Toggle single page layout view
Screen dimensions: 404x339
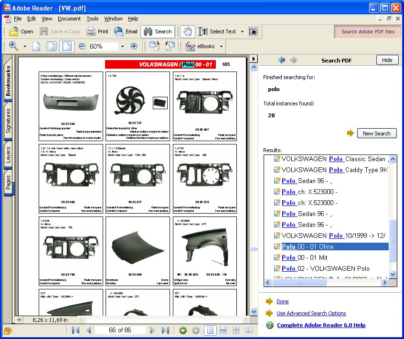(209, 330)
